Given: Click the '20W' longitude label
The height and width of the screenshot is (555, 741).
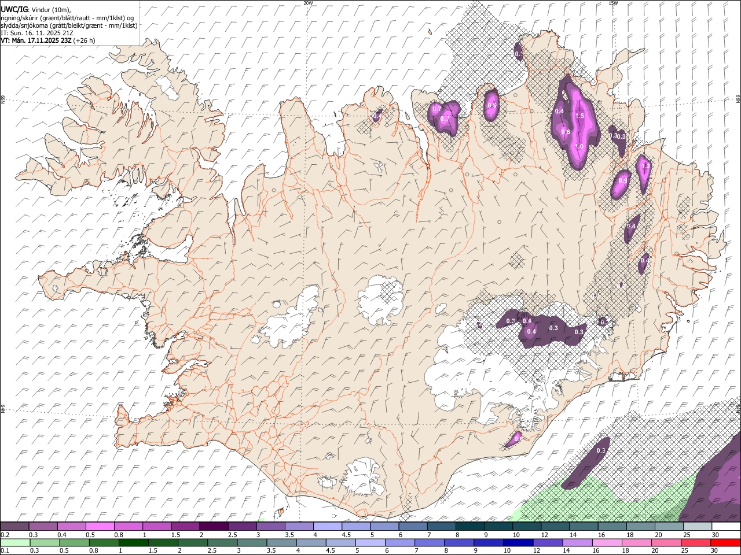Looking at the screenshot, I should (x=309, y=3).
